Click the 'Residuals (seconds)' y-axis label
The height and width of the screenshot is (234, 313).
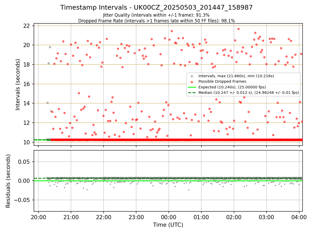(8, 181)
